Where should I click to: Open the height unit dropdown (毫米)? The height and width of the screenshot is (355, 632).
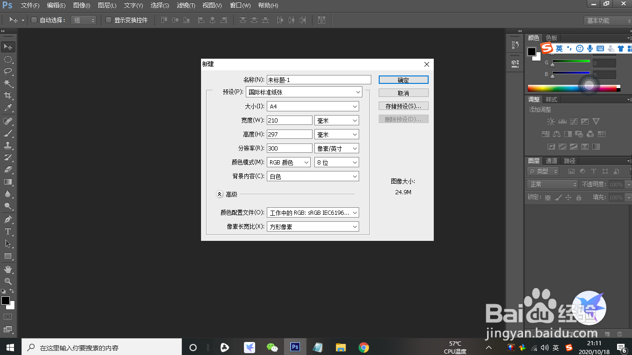coord(337,134)
